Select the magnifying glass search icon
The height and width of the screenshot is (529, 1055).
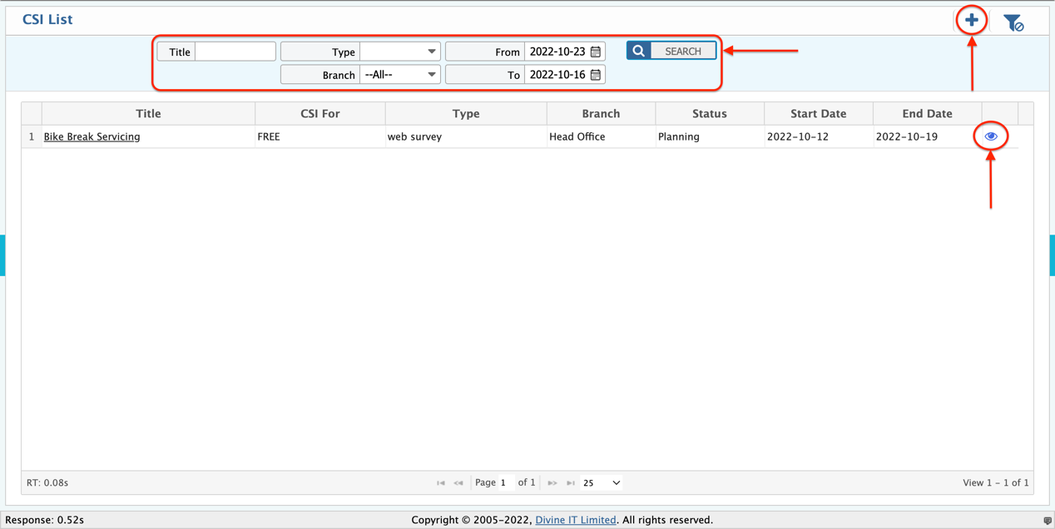coord(637,50)
